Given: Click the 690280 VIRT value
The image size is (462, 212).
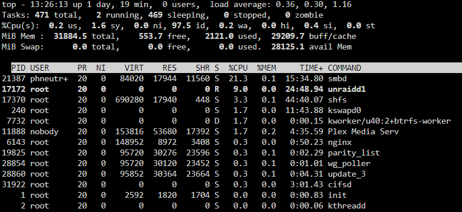Looking at the screenshot, I should click(129, 100).
